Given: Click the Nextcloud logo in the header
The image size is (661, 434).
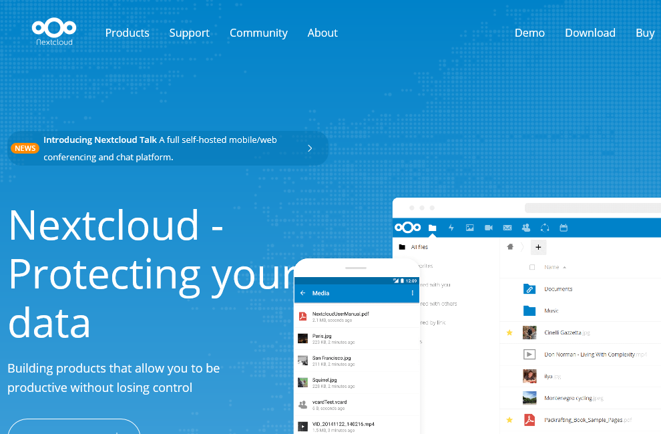Looking at the screenshot, I should [54, 31].
